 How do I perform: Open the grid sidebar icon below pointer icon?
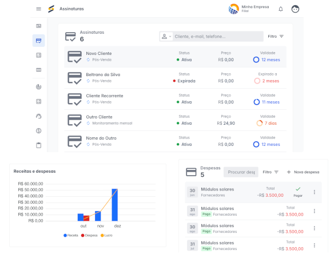coord(38,101)
